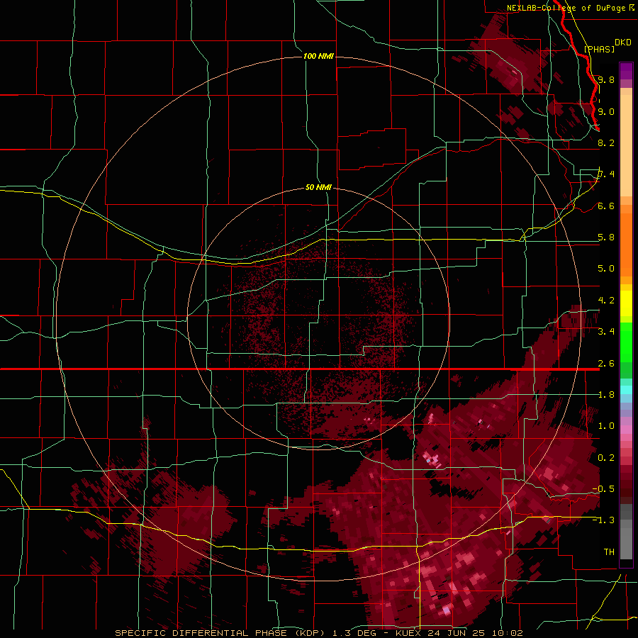The image size is (638, 638).
Task: Click the 8.2 scale value
Action: click(x=606, y=142)
